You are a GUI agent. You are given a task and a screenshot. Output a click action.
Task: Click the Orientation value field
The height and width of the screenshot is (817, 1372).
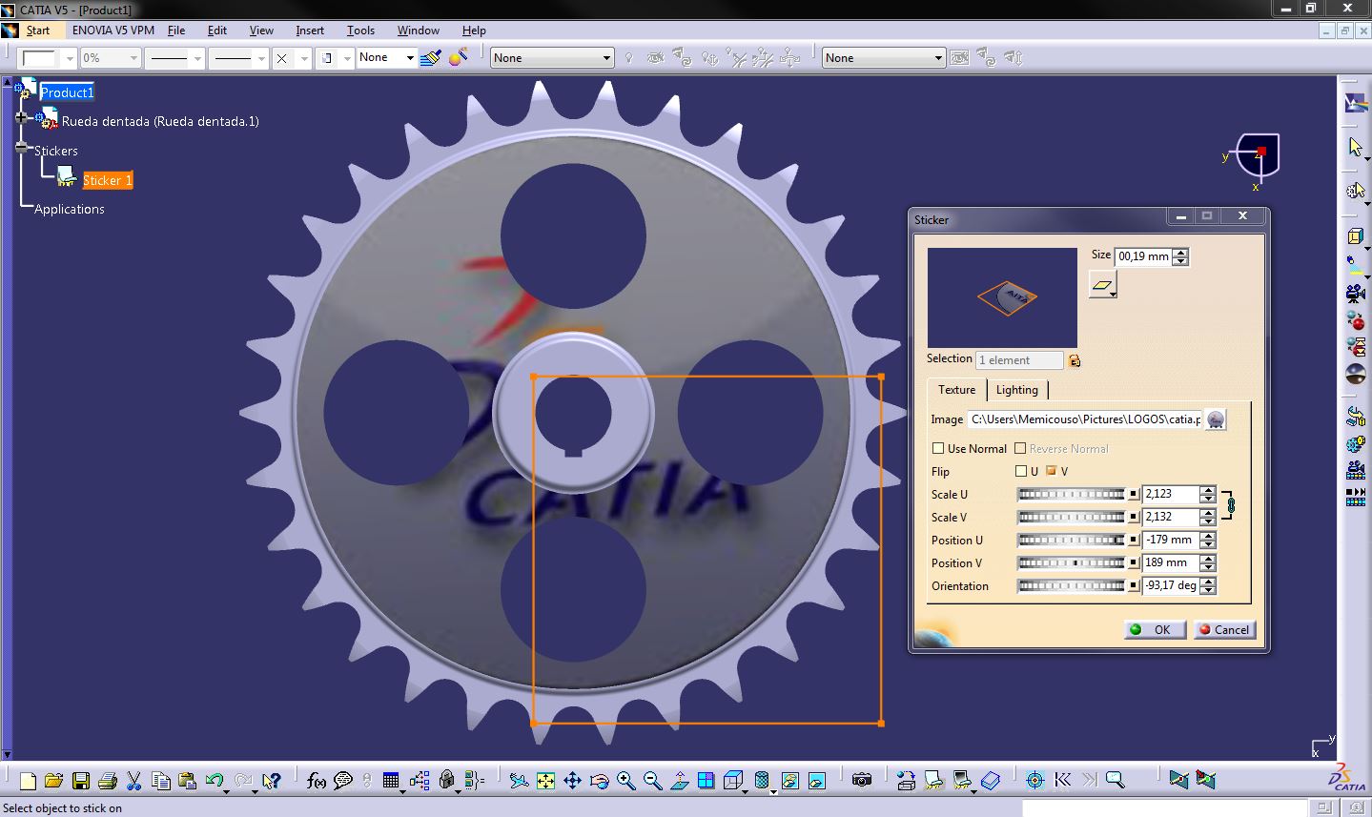pos(1170,585)
